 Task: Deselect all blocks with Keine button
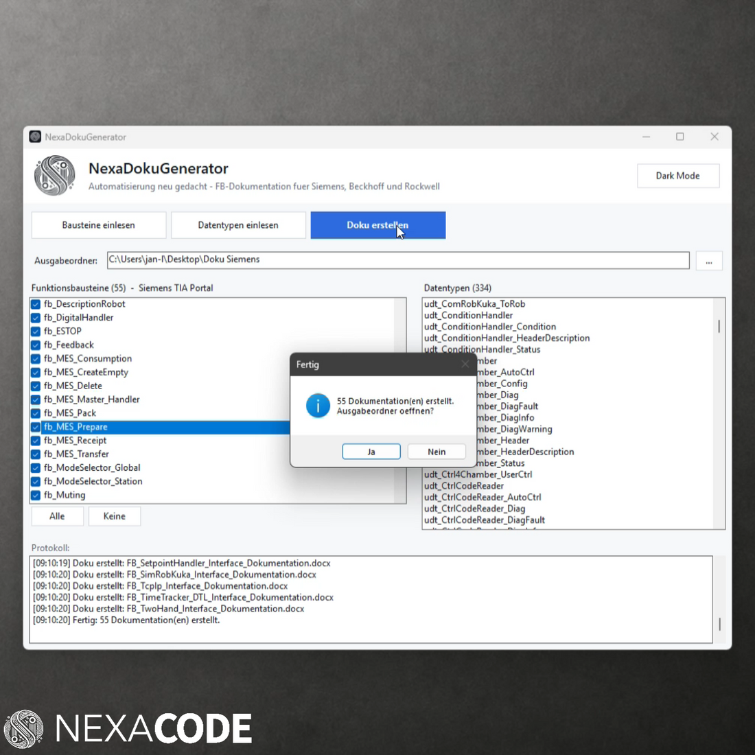(x=115, y=516)
